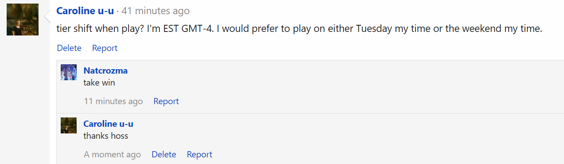Click the '41 minutes ago' timestamp
Image resolution: width=564 pixels, height=164 pixels.
pos(156,11)
